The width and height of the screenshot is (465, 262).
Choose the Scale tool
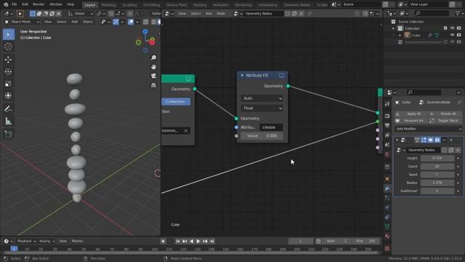pos(8,84)
